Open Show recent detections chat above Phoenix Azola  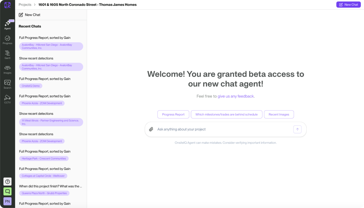(36, 134)
